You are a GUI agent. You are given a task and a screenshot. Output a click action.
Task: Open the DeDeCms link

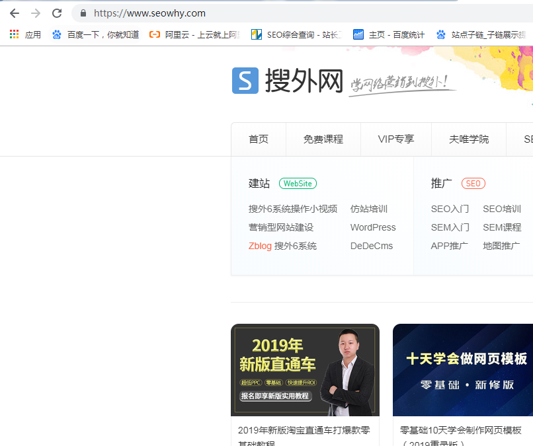click(x=372, y=246)
